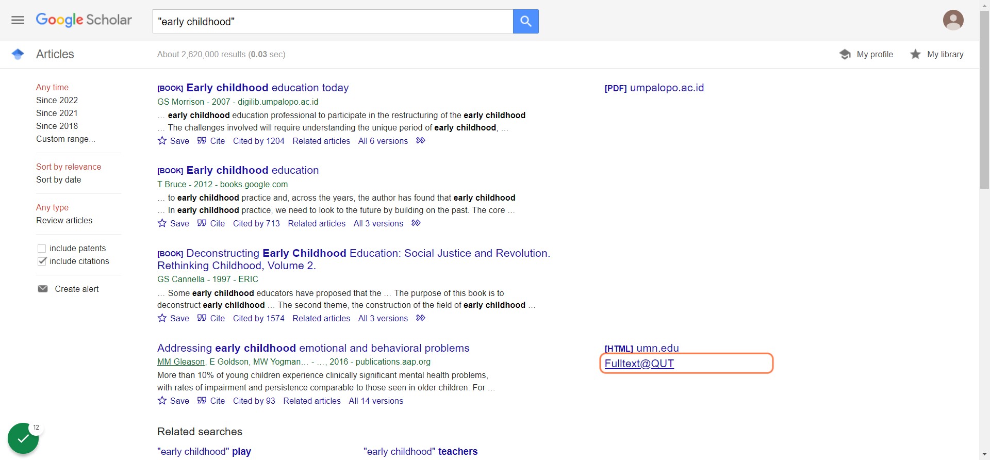Filter results Since 2022
This screenshot has height=460, width=990.
57,100
